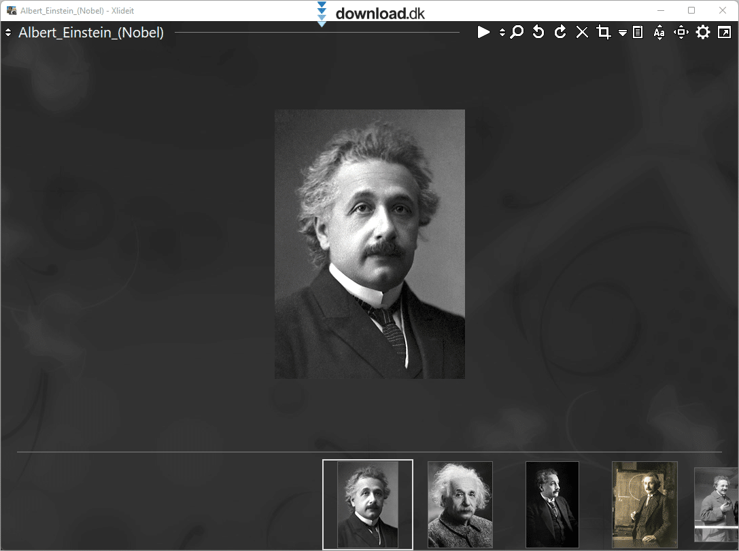Select the partially visible rightmost thumbnail

717,504
